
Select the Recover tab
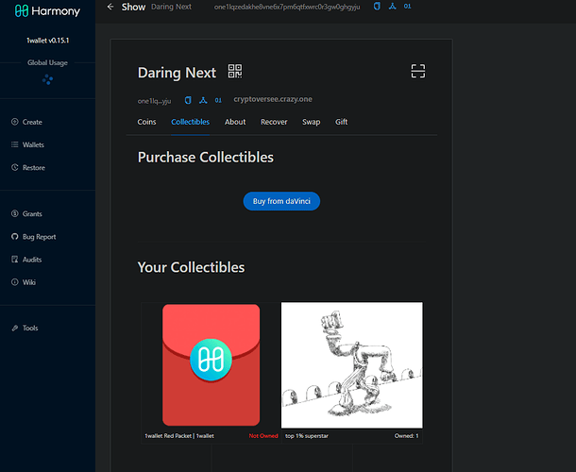pyautogui.click(x=274, y=122)
